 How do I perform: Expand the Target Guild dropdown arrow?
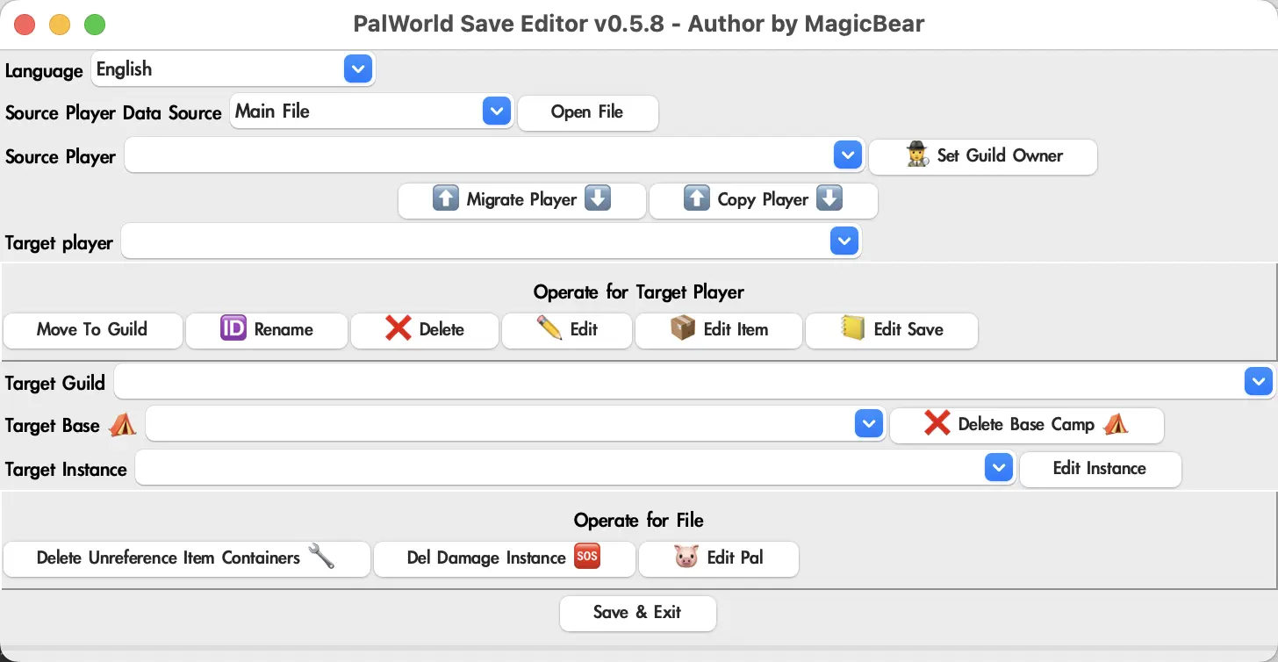1259,381
